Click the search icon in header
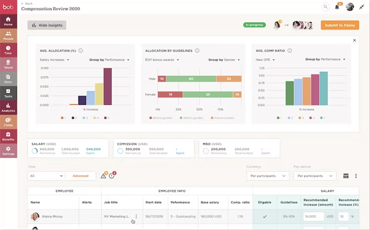This screenshot has width=370, height=230. (325, 7)
